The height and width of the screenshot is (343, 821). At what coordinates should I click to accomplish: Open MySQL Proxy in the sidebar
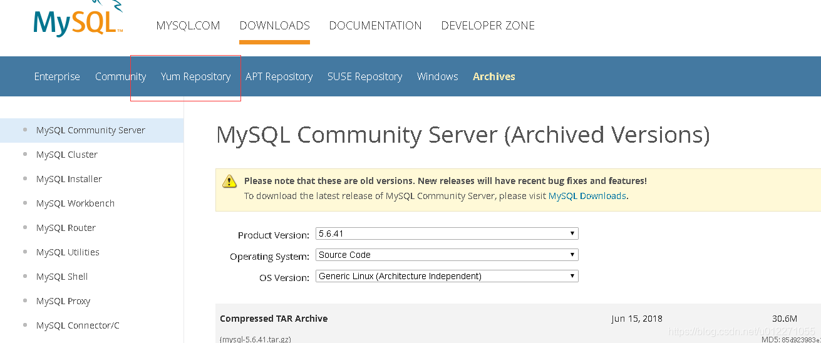pyautogui.click(x=63, y=301)
